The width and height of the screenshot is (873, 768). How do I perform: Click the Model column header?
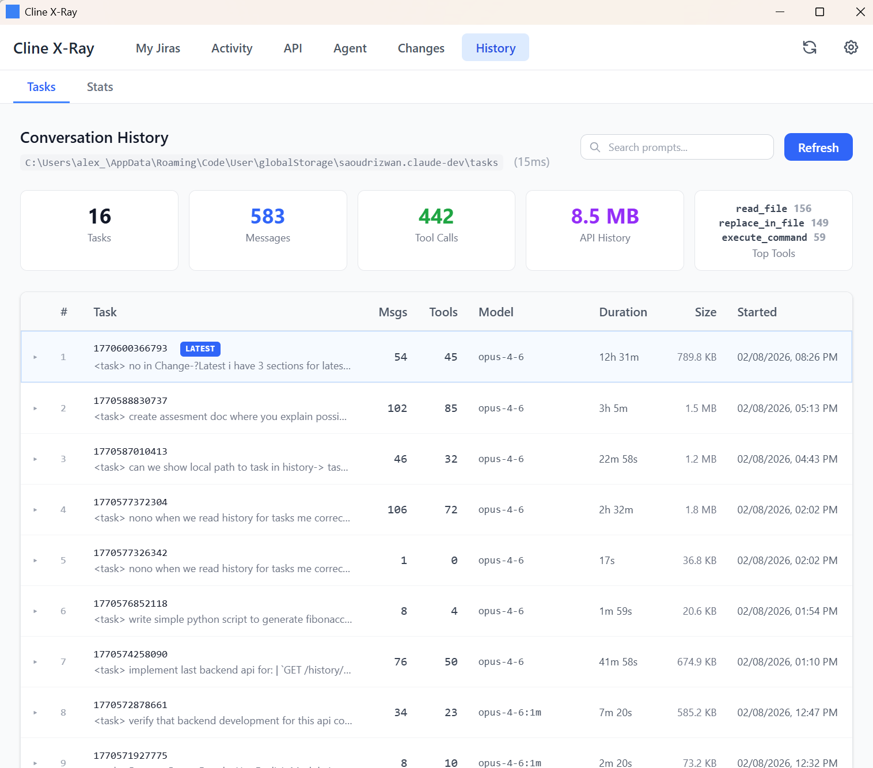tap(496, 312)
